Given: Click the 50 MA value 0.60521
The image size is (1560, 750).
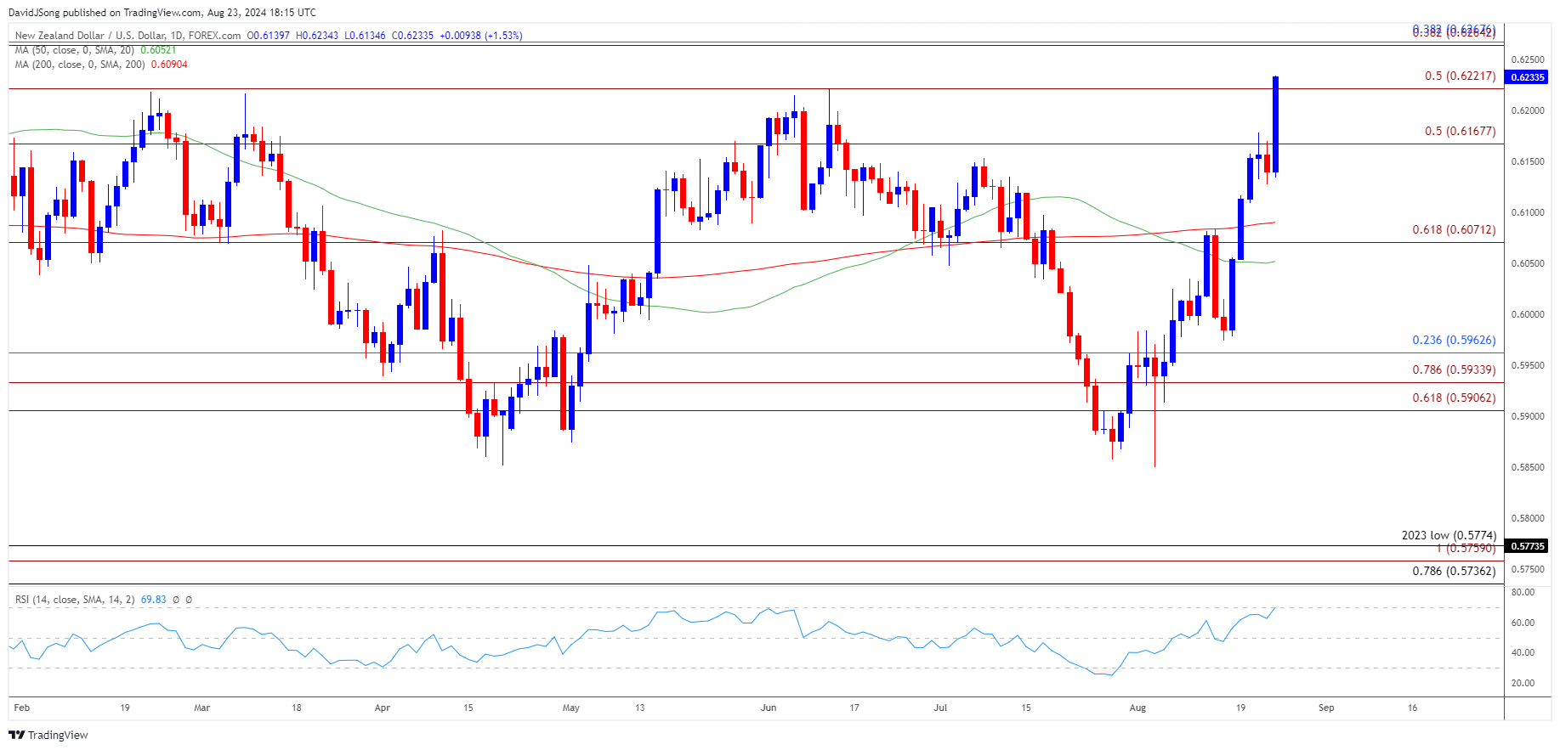Looking at the screenshot, I should point(158,50).
